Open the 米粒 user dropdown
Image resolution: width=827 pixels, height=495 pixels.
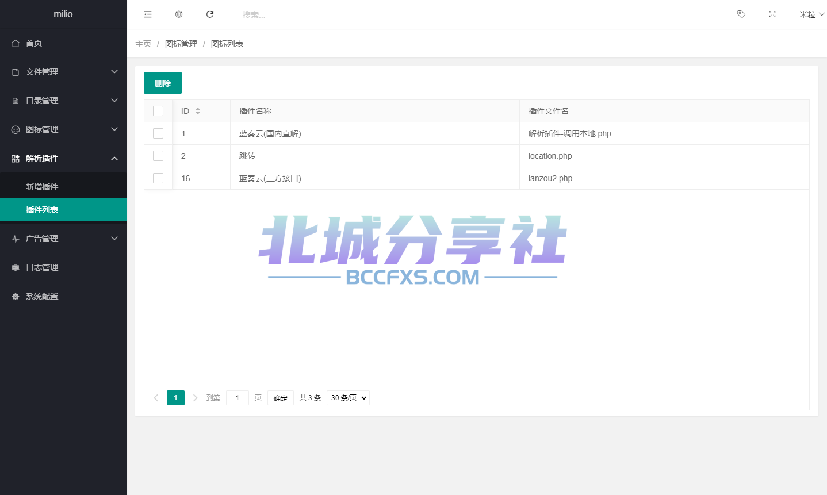click(811, 14)
